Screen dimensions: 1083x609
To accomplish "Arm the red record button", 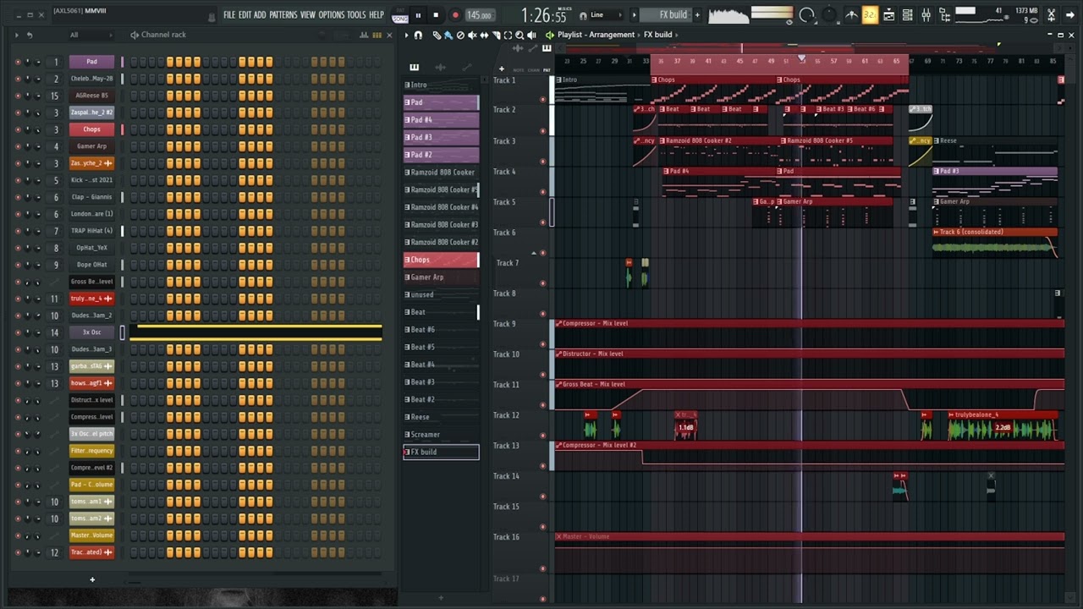I will coord(454,14).
